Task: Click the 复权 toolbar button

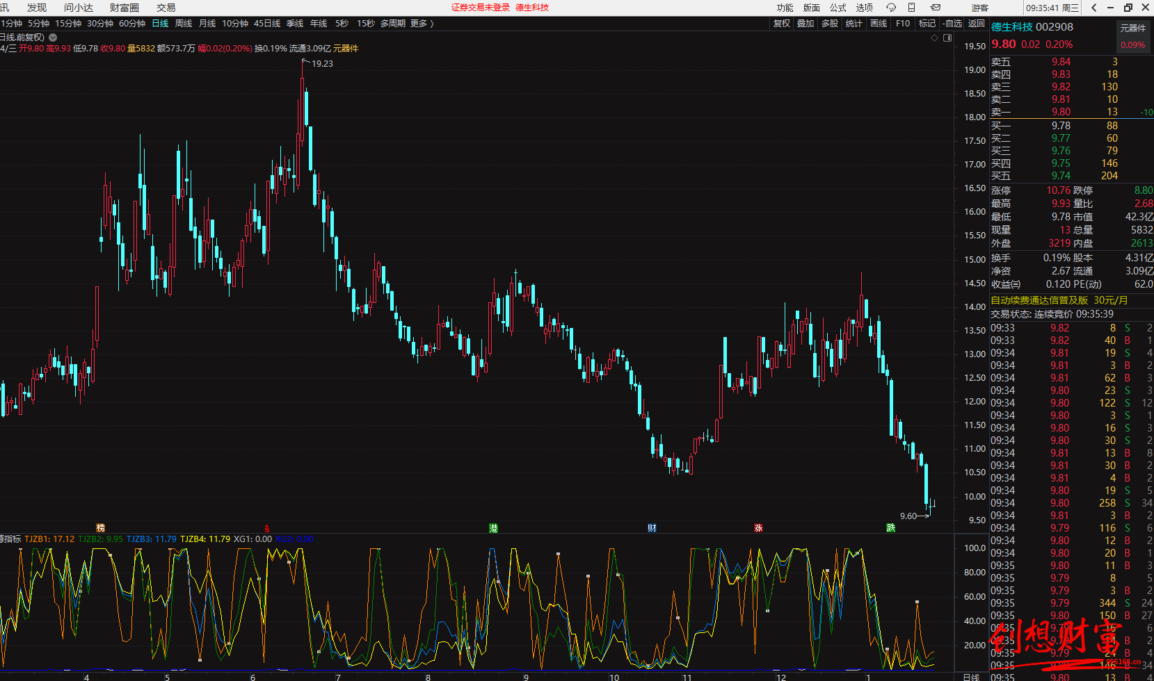Action: click(x=782, y=24)
